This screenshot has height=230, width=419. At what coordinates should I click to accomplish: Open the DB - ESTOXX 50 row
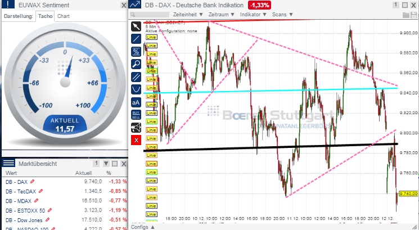pos(64,210)
